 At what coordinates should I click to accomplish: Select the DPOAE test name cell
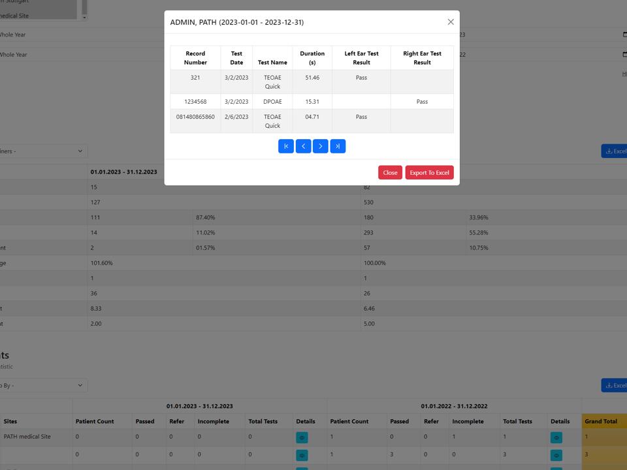click(272, 102)
